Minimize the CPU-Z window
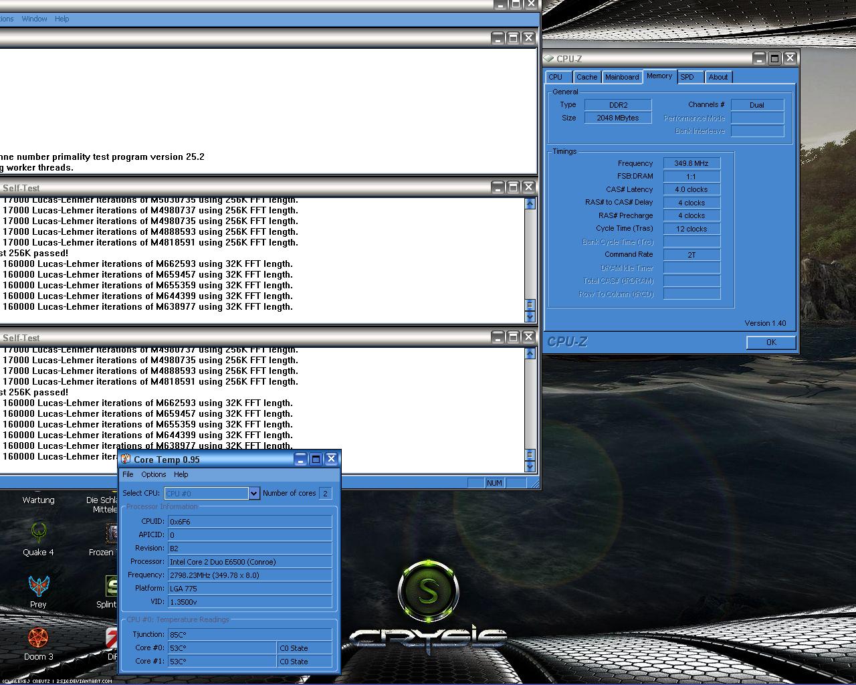Viewport: 856px width, 685px height. (x=759, y=58)
